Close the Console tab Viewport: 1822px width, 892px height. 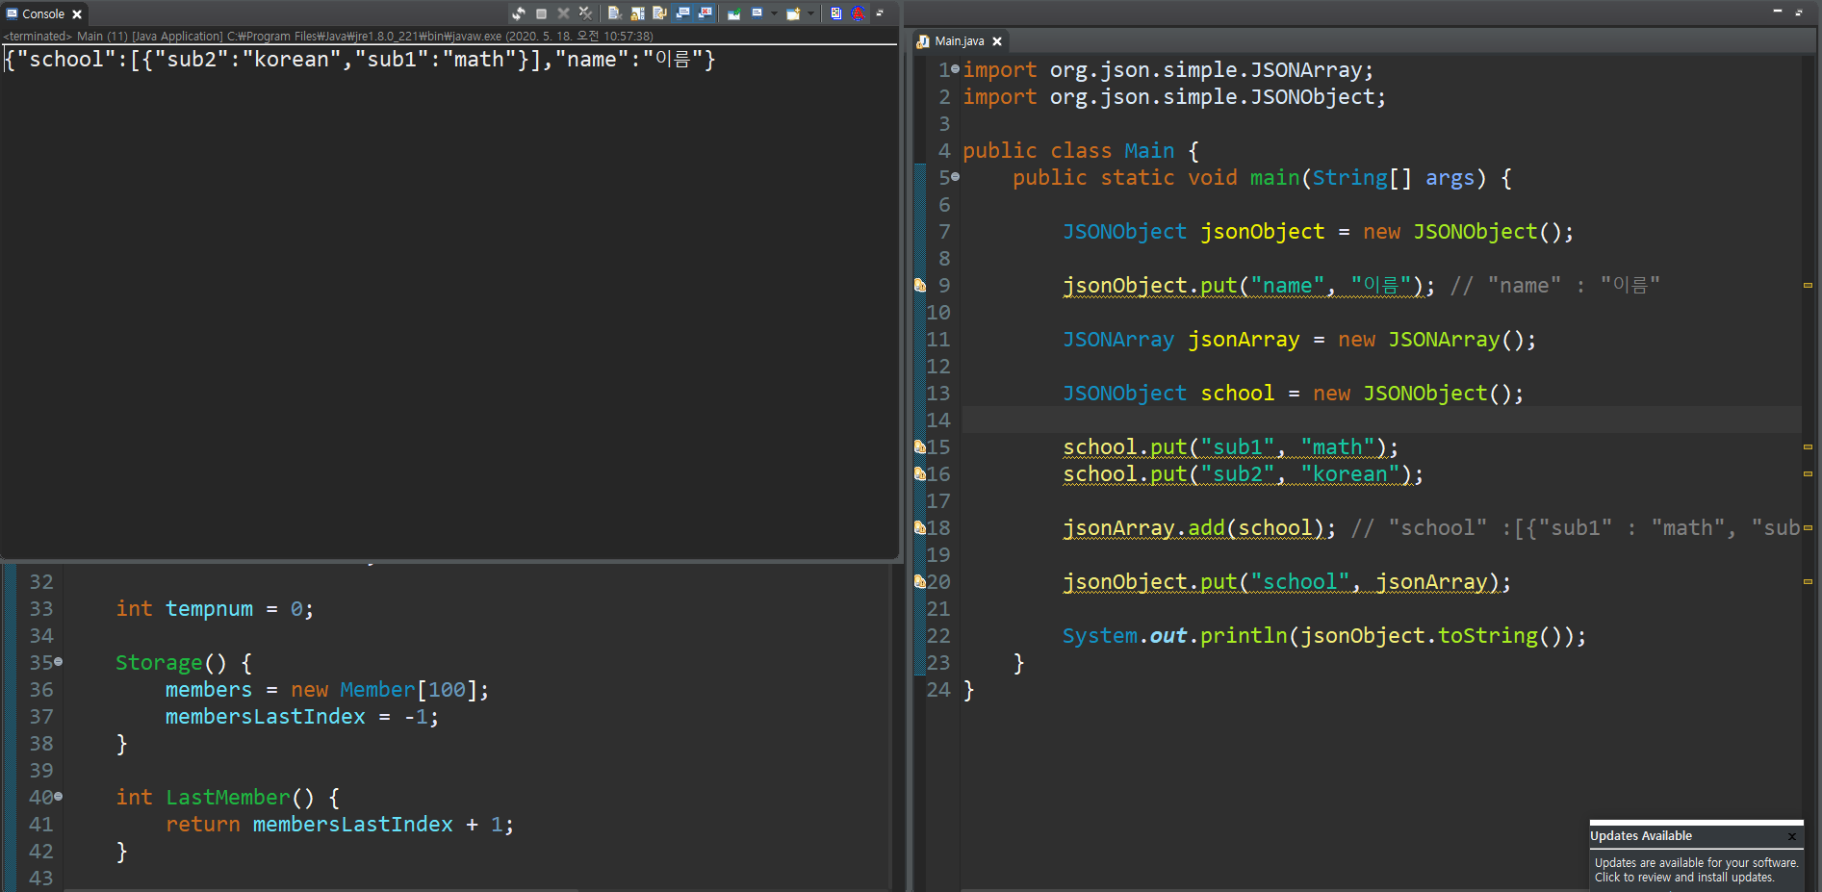pyautogui.click(x=77, y=14)
